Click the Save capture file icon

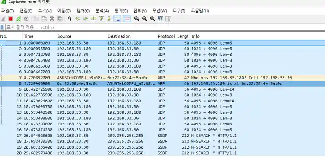(x=44, y=19)
